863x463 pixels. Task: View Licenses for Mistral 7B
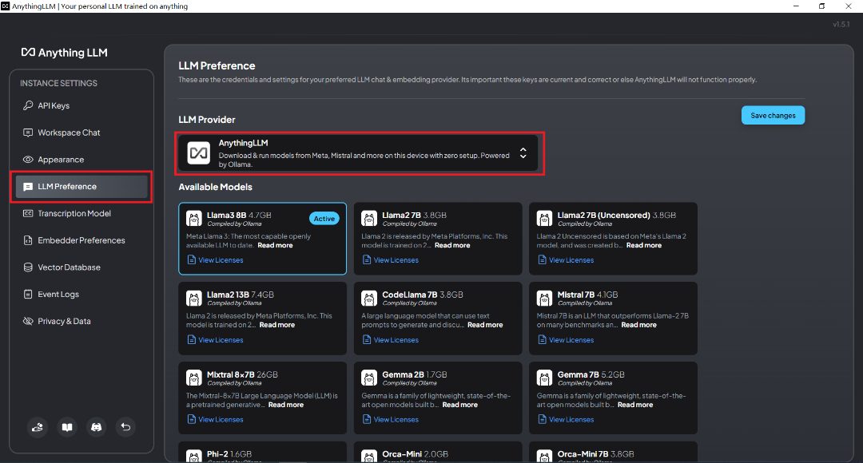(566, 340)
